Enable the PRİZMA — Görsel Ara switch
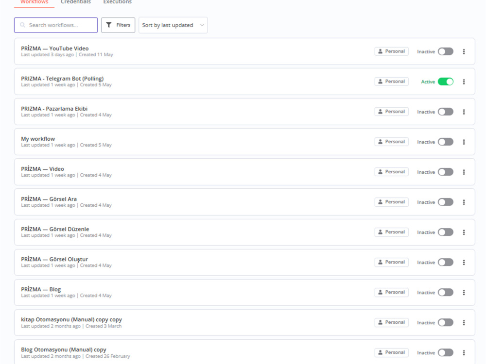The image size is (486, 364). tap(445, 202)
